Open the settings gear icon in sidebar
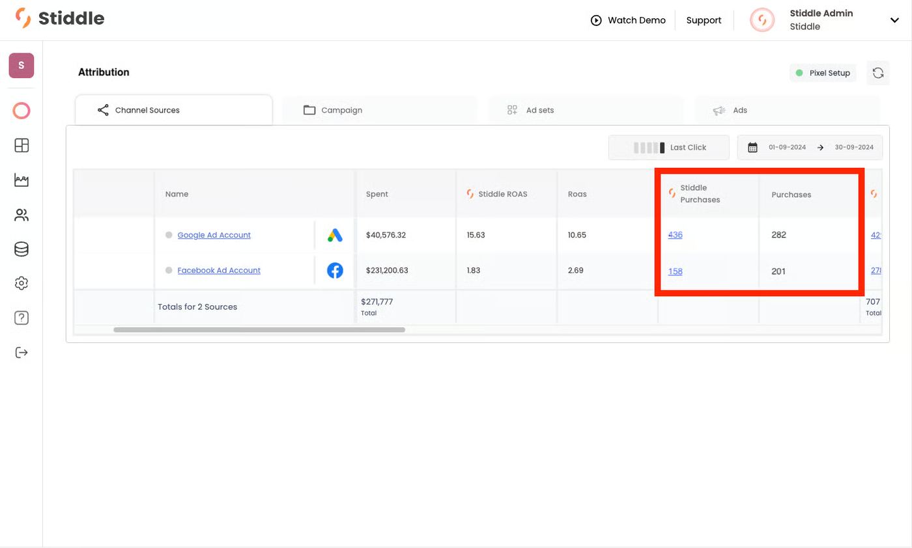This screenshot has width=912, height=548. [x=21, y=284]
